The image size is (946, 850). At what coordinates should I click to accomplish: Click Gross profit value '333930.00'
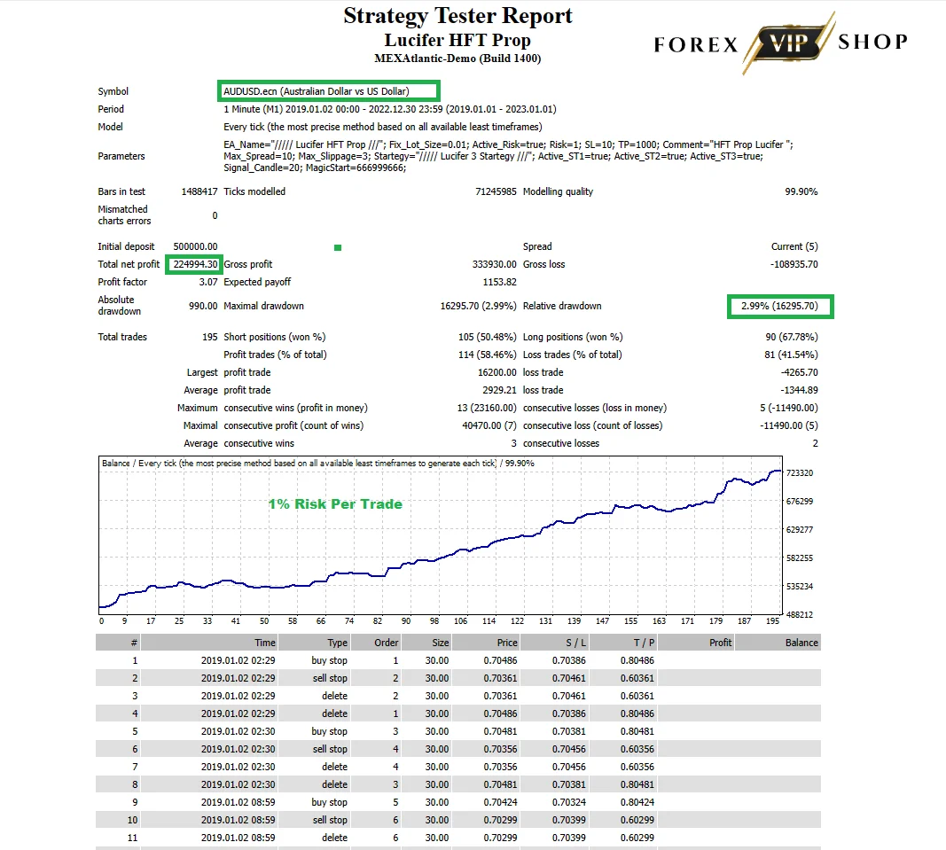tap(495, 264)
